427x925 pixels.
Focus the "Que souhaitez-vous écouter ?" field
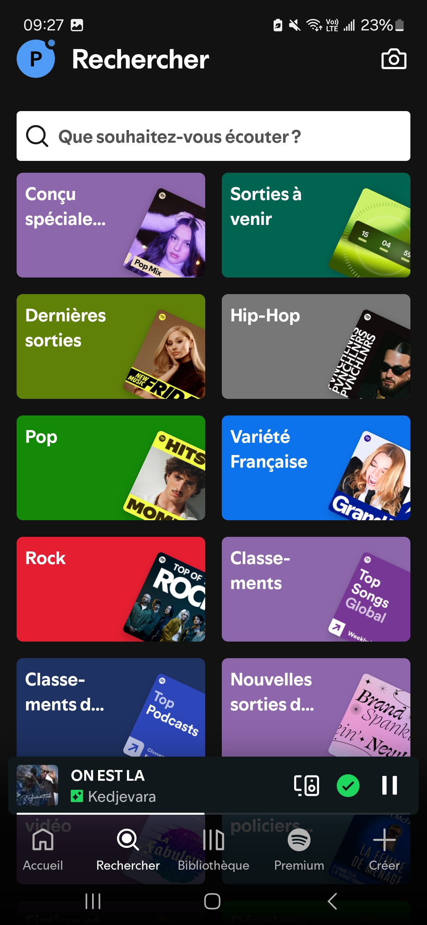coord(213,136)
